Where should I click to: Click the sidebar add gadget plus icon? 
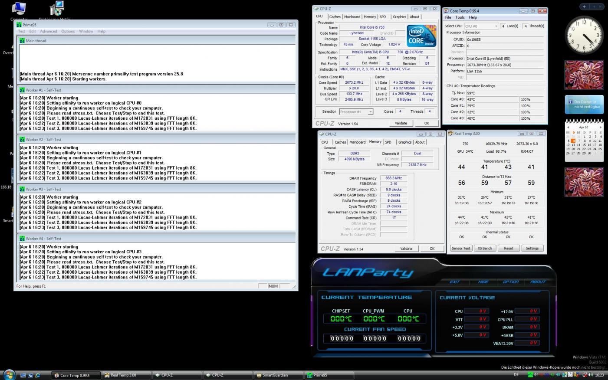584,7
